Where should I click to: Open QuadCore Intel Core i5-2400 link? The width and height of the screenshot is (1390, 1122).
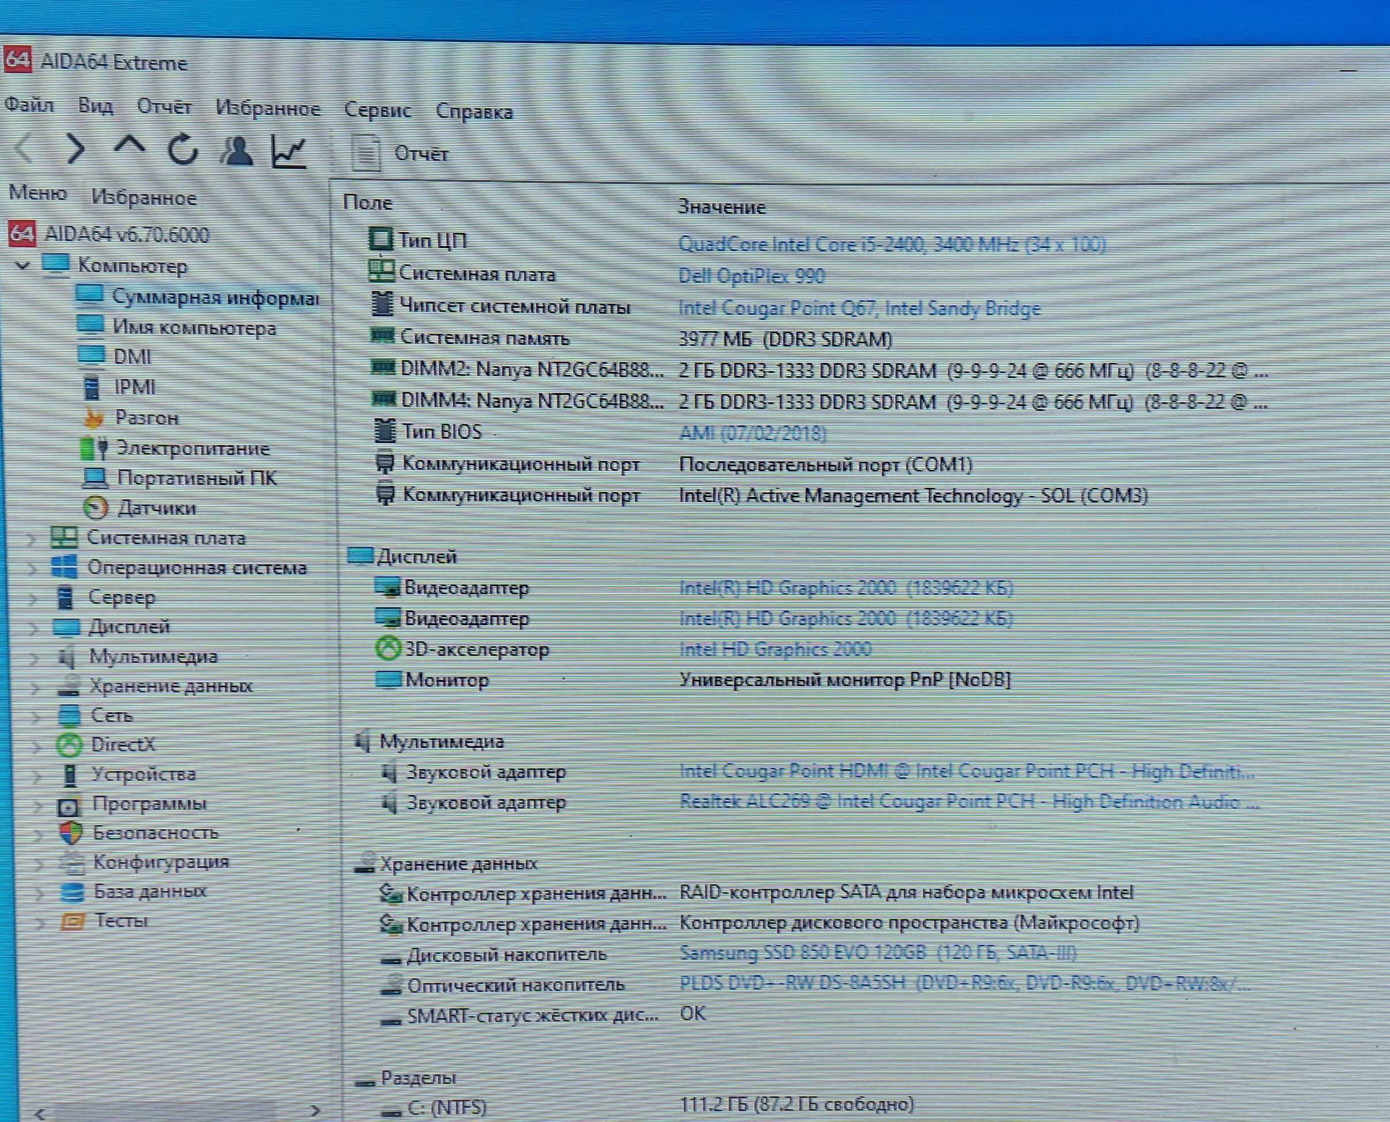click(892, 244)
